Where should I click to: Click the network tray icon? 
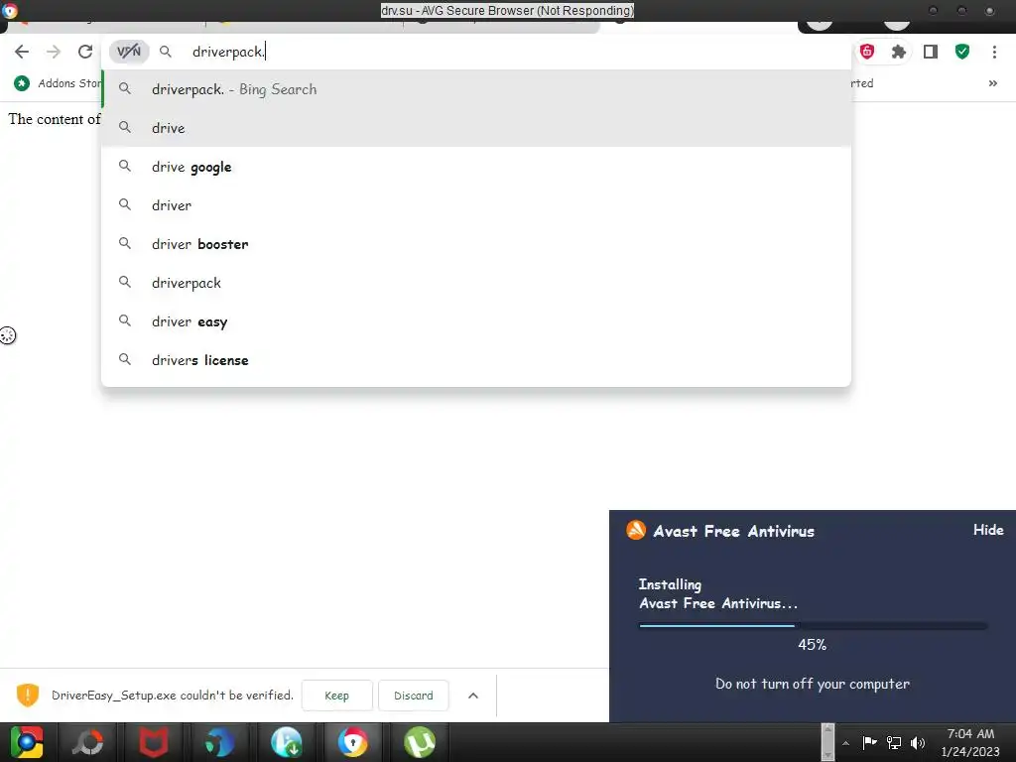(x=894, y=742)
